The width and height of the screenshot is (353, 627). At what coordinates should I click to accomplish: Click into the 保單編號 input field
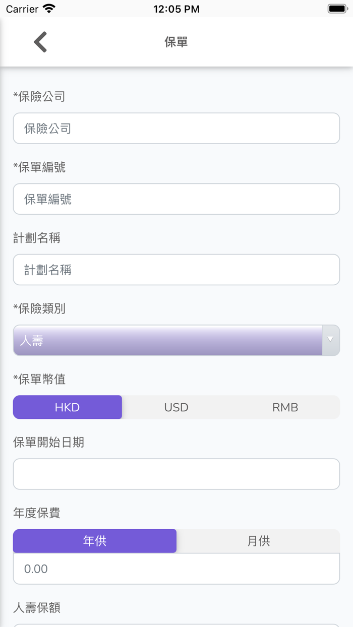(176, 199)
